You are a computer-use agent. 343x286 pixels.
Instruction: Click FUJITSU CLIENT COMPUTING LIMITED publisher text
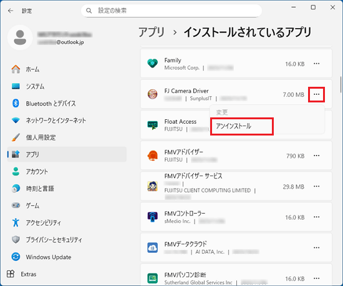(x=208, y=190)
